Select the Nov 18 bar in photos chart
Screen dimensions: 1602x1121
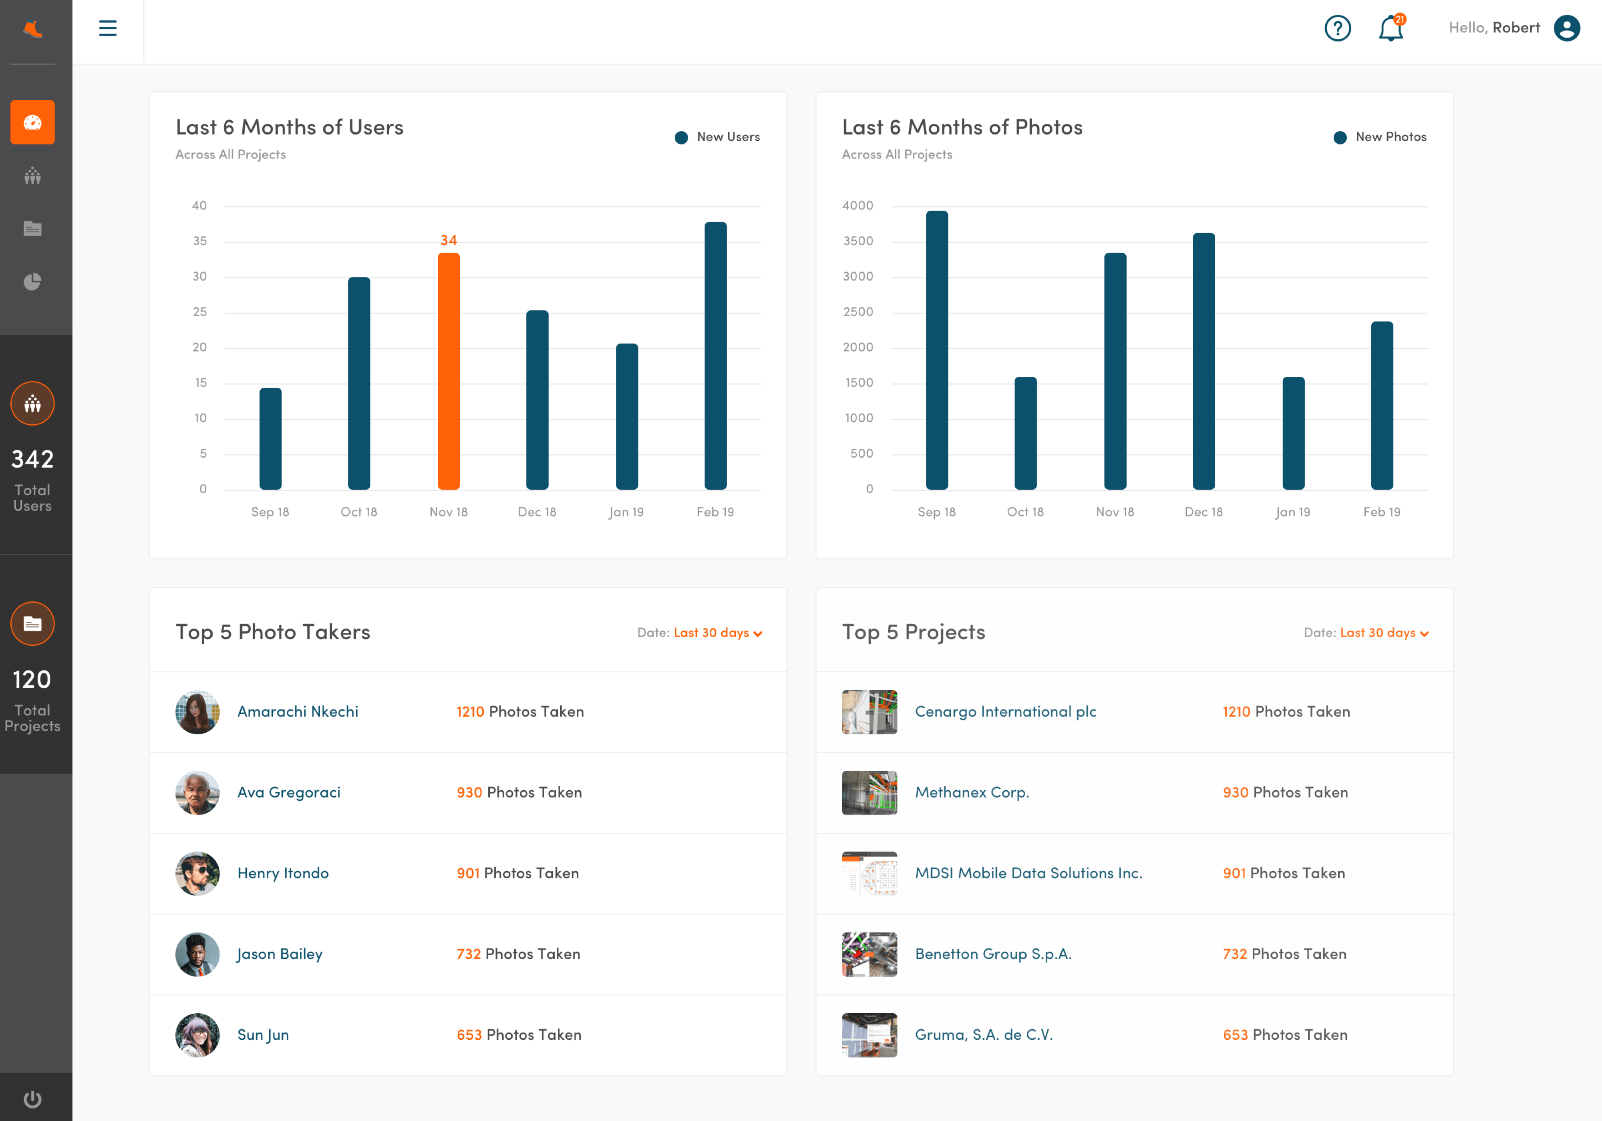[1116, 371]
